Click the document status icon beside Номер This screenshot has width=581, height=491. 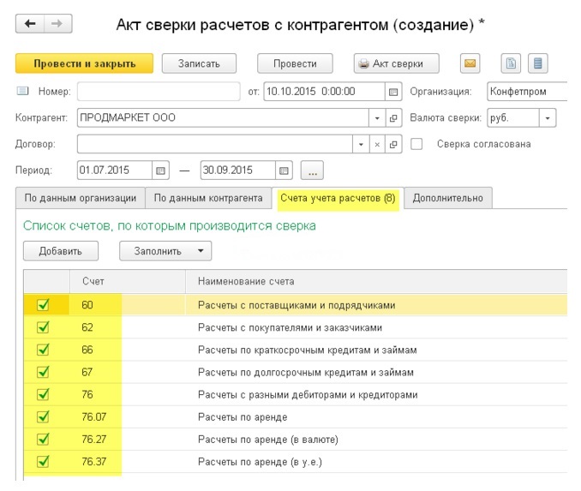click(x=22, y=91)
